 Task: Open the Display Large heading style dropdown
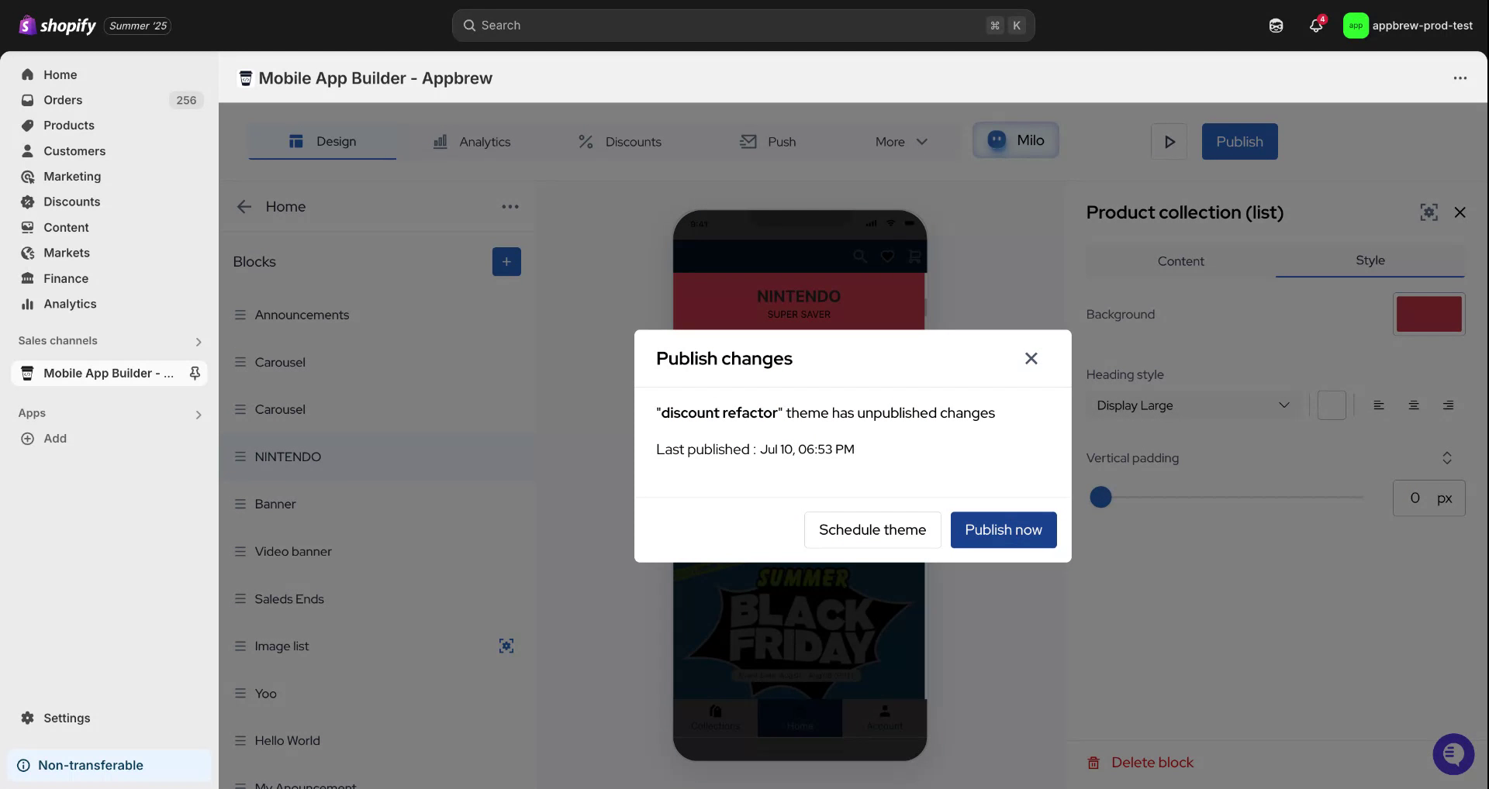(1193, 405)
